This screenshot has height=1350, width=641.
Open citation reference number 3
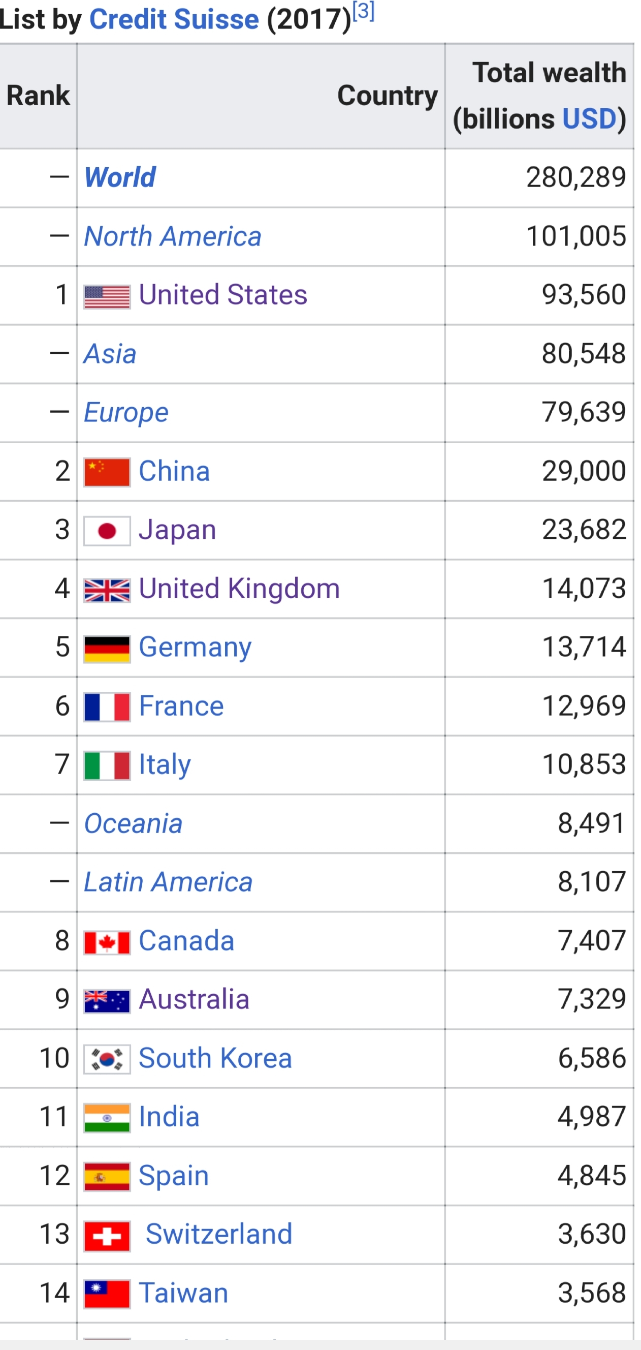click(x=364, y=12)
